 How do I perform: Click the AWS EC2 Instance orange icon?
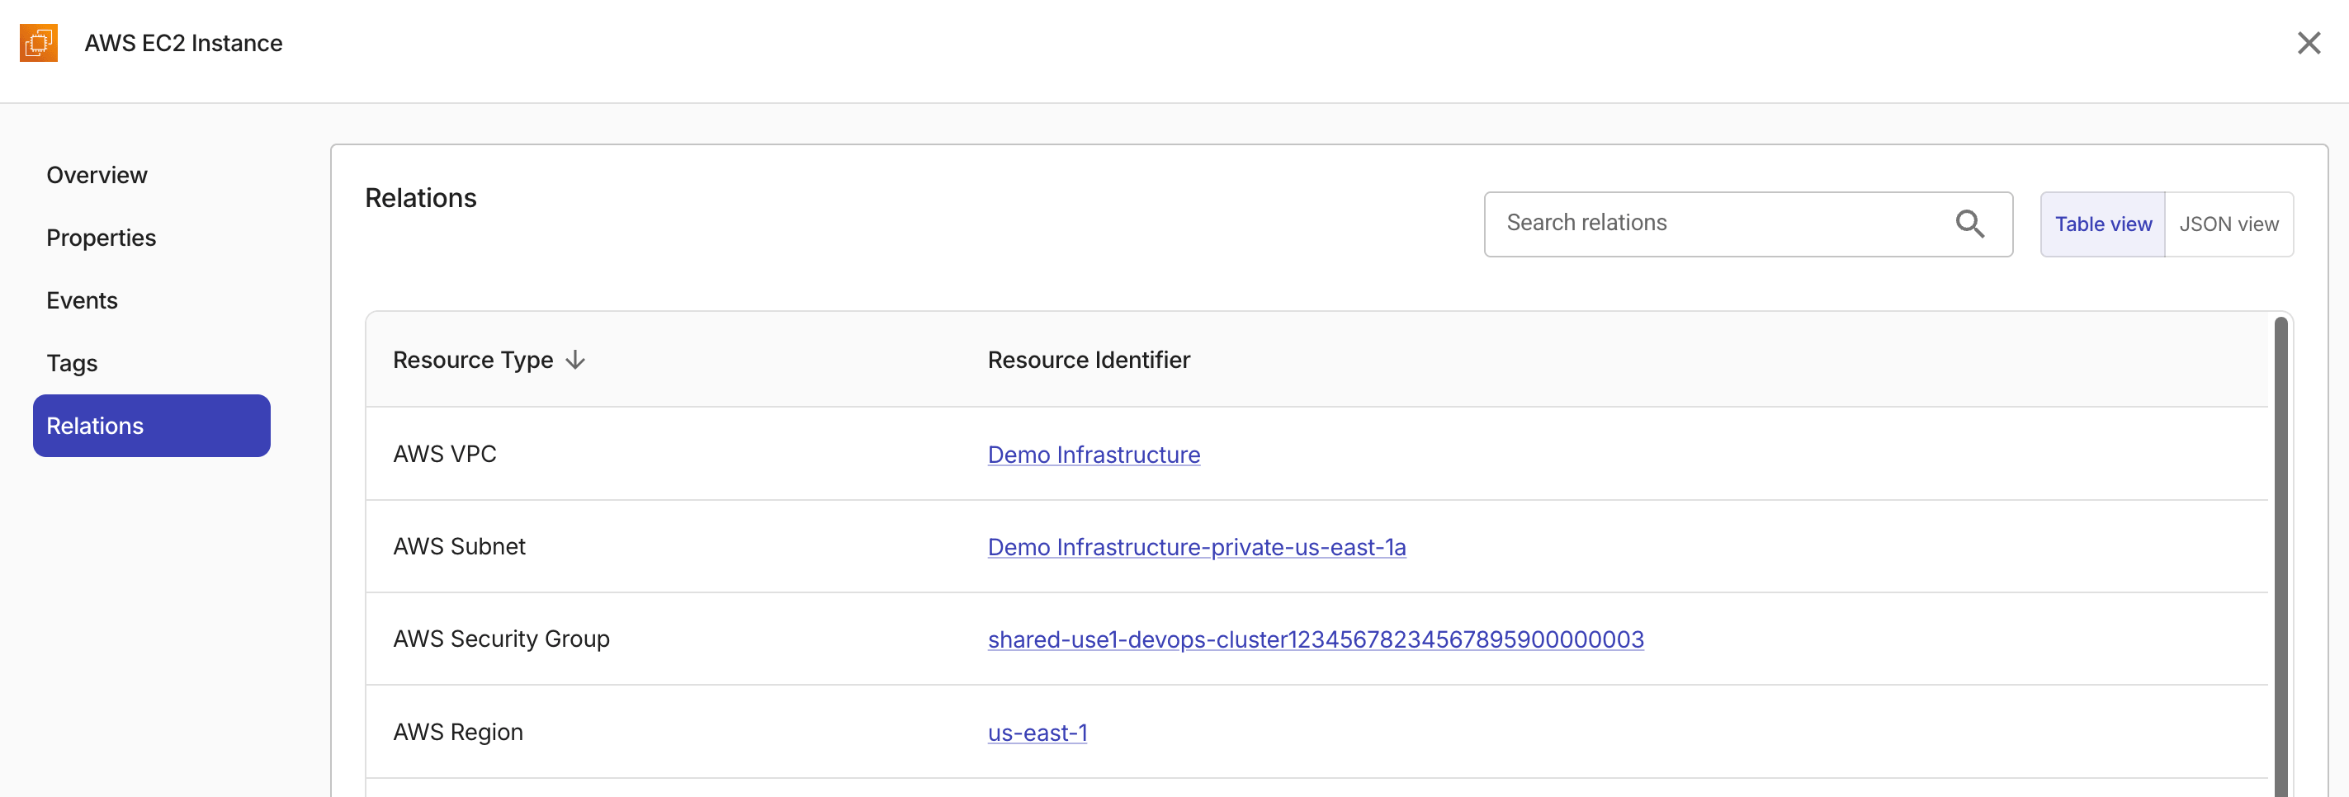(38, 42)
